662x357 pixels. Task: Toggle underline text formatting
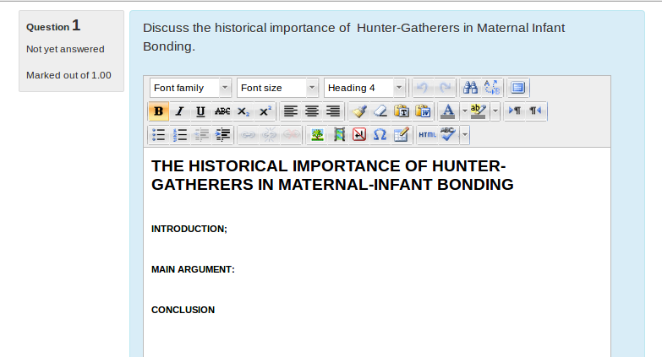point(200,111)
